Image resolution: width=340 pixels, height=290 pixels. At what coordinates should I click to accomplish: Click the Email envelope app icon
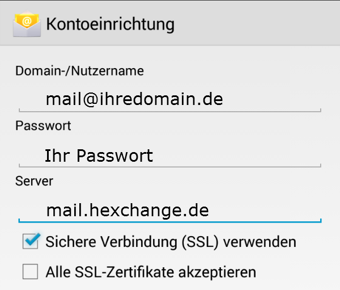[27, 24]
